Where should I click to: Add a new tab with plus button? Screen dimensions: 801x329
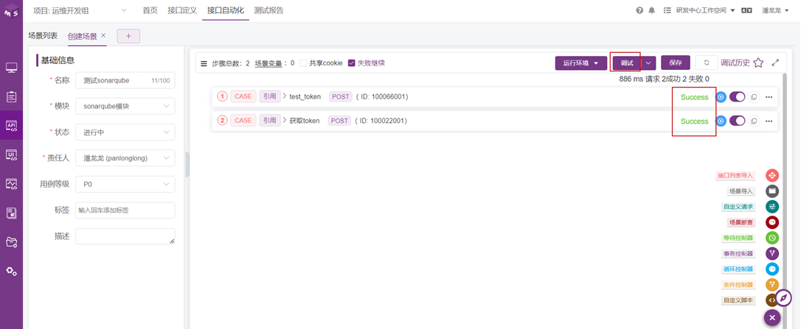tap(128, 36)
